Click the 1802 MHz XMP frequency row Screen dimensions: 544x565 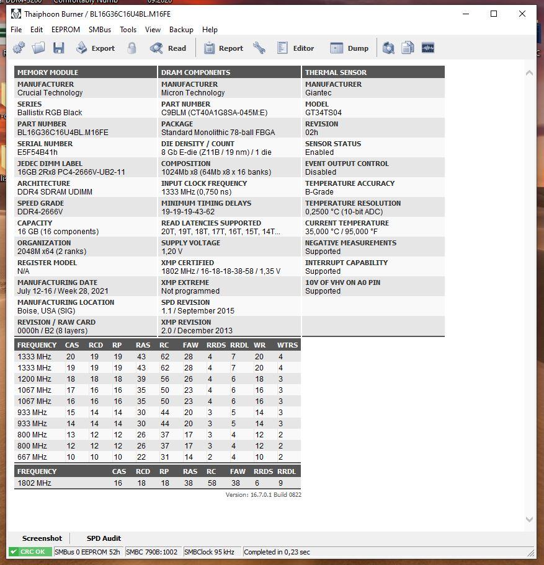click(x=158, y=483)
